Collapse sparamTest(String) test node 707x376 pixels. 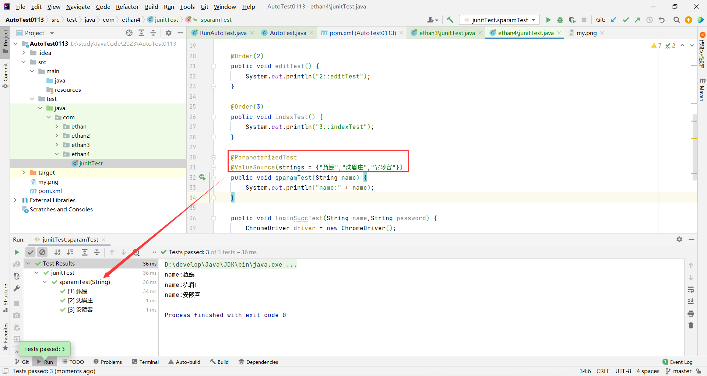(x=45, y=282)
